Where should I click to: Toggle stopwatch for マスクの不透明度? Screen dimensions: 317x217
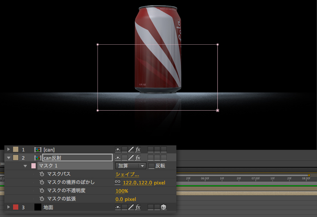pyautogui.click(x=42, y=191)
